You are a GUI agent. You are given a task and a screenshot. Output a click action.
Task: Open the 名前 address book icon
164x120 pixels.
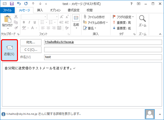[x=76, y=18]
